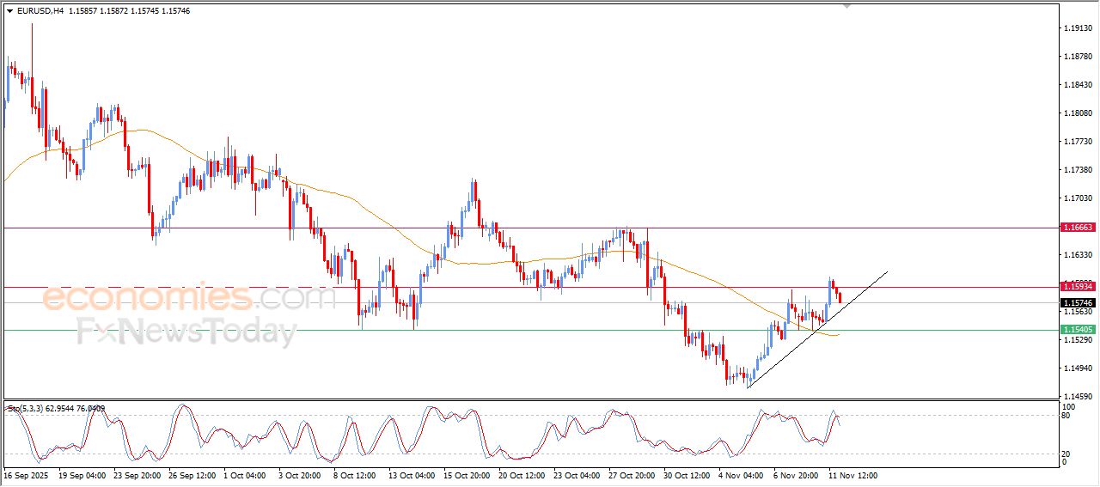Viewport: 1100px width, 487px height.
Task: Click the 1.19130 price scale label
Action: point(1078,28)
